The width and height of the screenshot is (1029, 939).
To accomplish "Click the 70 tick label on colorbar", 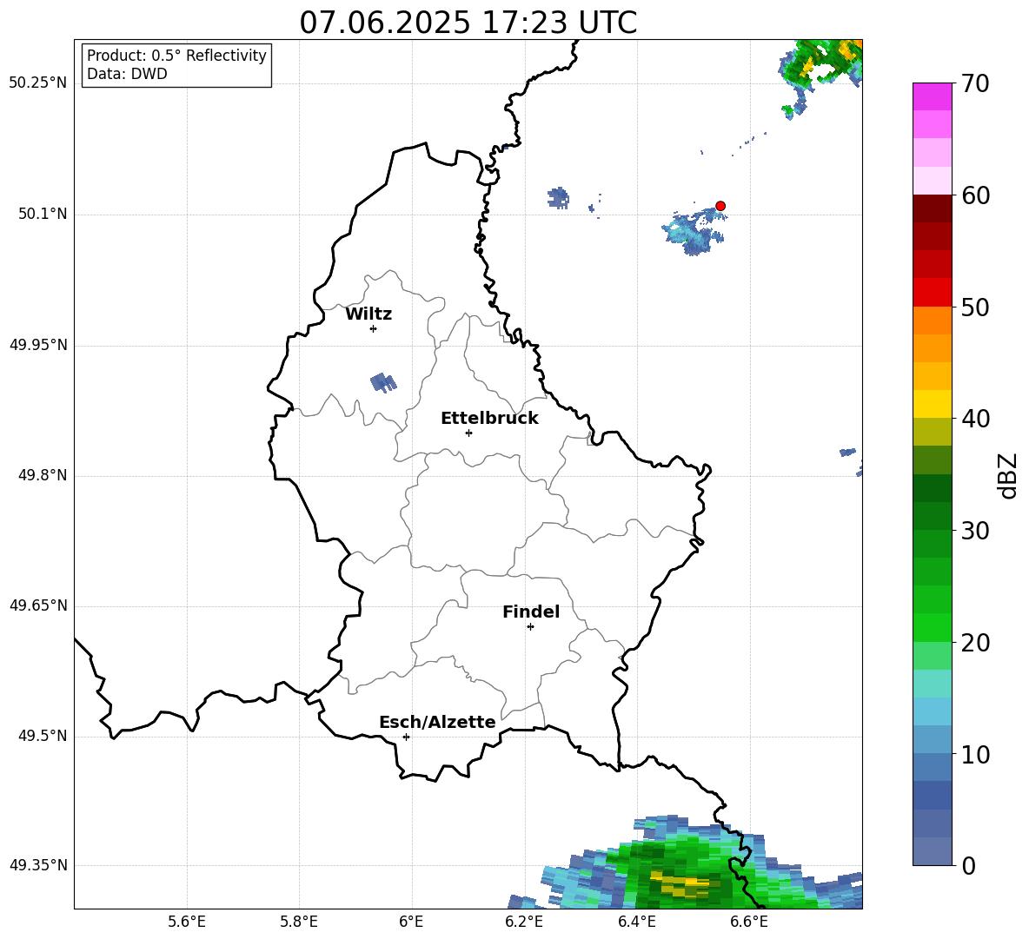I will (974, 83).
